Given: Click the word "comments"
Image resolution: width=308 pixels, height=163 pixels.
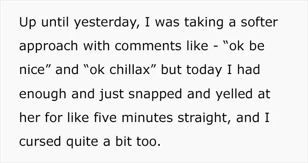Looking at the screenshot, I should 148,46.
